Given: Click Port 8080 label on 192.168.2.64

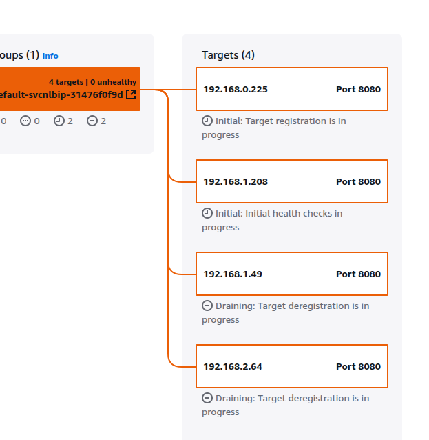Looking at the screenshot, I should point(358,366).
